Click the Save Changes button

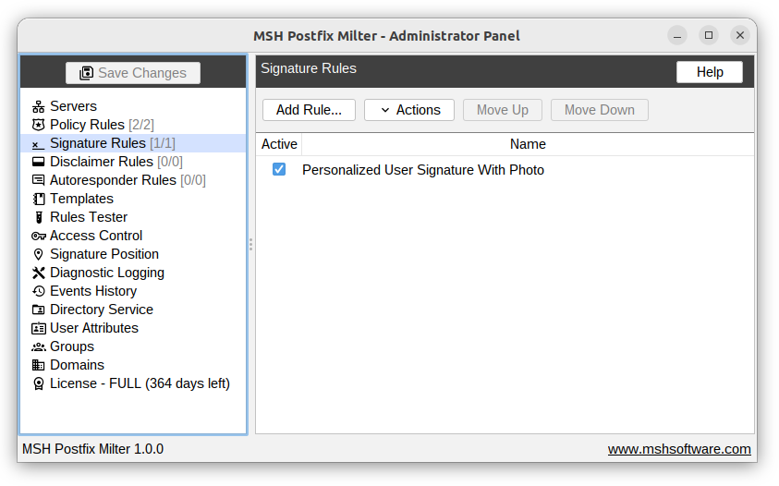point(133,73)
